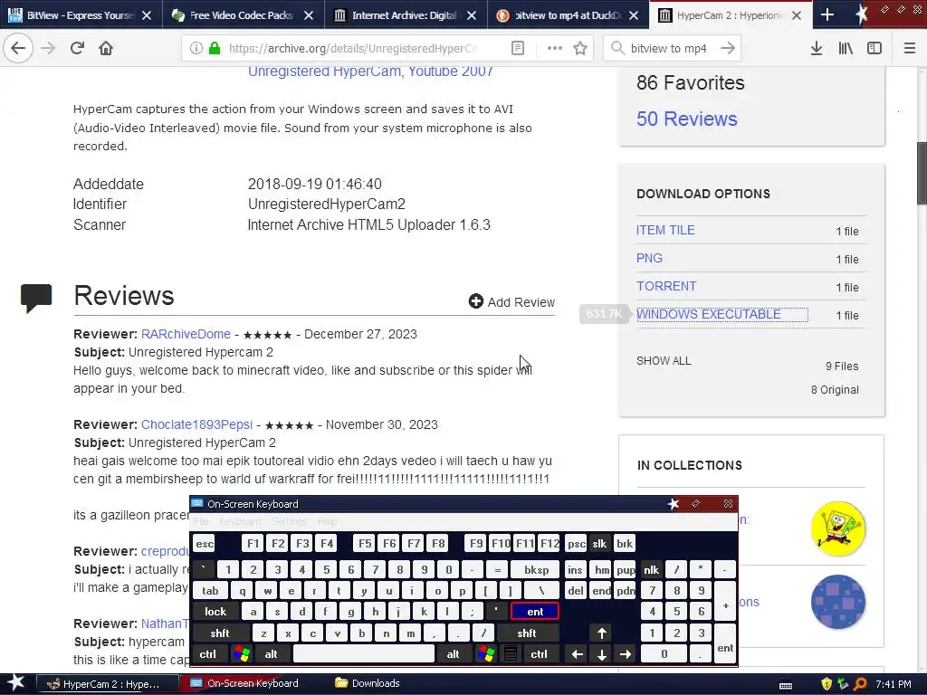927x695 pixels.
Task: Open page actions three-dots menu
Action: tap(555, 48)
